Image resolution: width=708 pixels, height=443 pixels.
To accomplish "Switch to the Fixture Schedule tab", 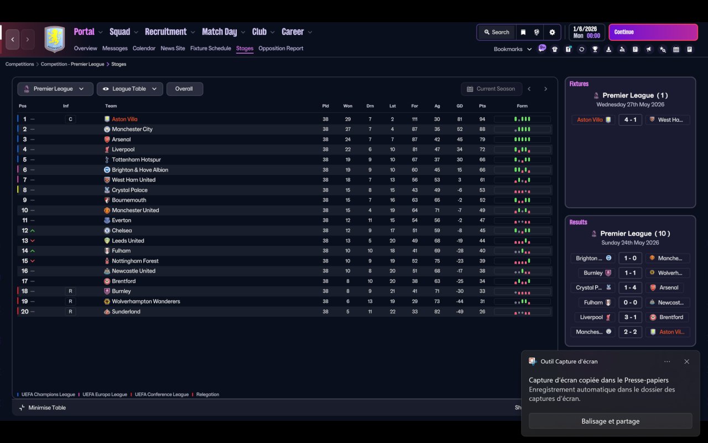I will tap(211, 48).
